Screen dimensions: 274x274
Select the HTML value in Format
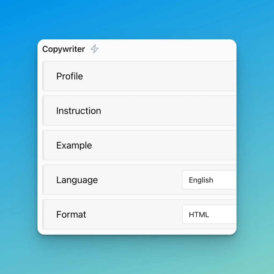click(x=199, y=214)
